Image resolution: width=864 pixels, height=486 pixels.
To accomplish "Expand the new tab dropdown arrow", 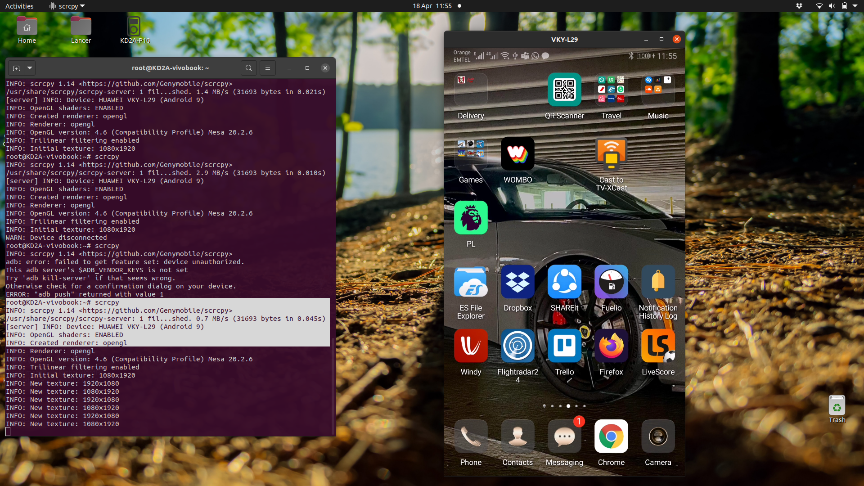I will click(x=30, y=68).
